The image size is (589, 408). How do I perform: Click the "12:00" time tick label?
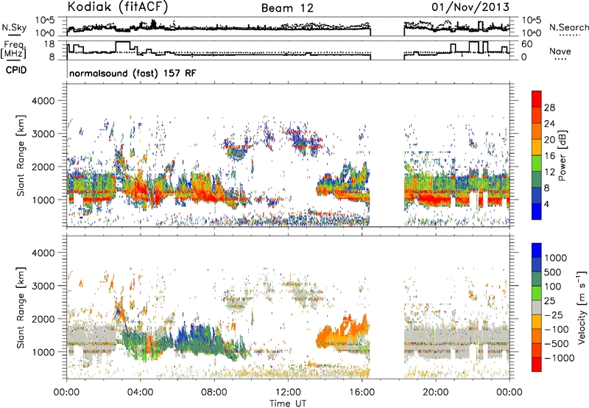tap(288, 393)
